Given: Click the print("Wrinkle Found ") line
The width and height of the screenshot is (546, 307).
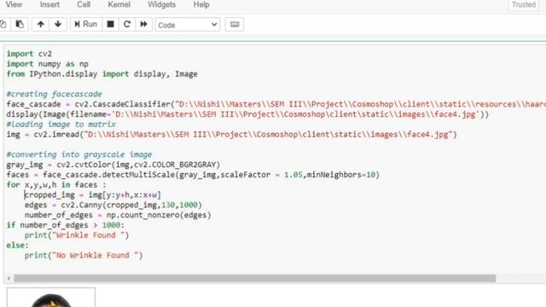Looking at the screenshot, I should [77, 235].
